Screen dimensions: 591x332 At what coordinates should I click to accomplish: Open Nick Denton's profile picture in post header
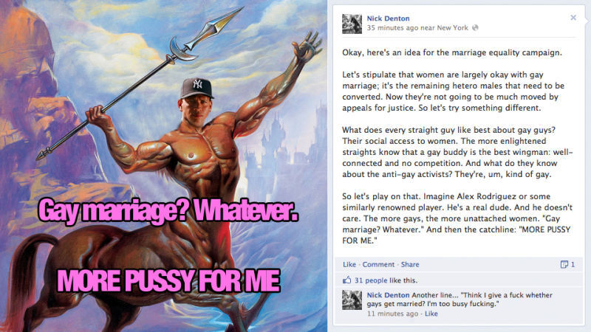click(352, 24)
